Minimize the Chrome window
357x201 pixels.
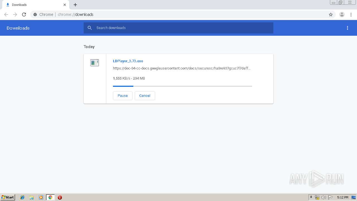[x=334, y=3]
